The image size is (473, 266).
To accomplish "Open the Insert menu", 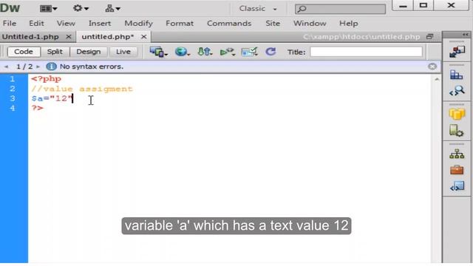I will coord(100,23).
